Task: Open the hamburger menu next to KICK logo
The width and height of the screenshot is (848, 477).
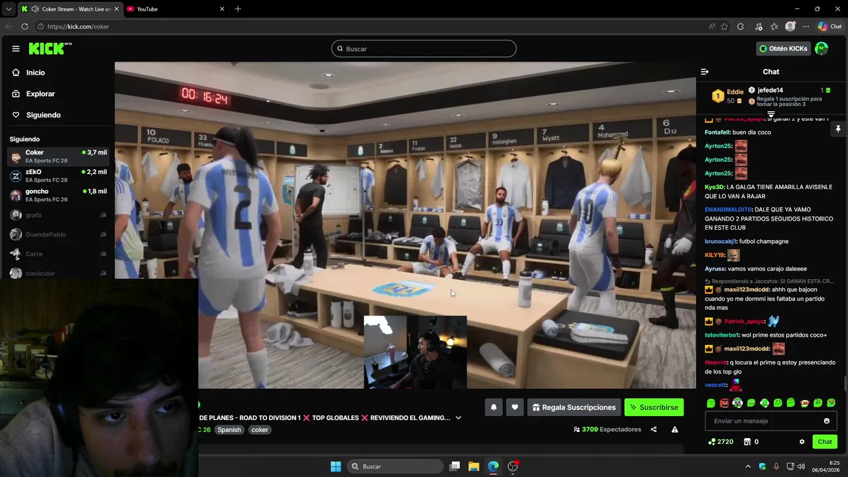Action: coord(15,48)
